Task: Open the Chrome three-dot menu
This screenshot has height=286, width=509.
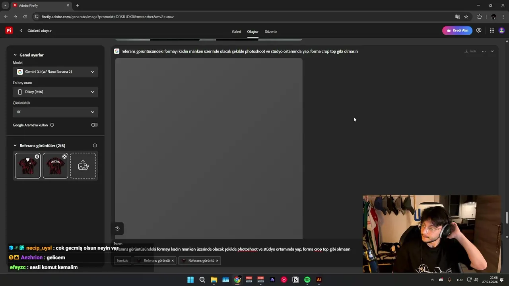Action: coord(503,17)
